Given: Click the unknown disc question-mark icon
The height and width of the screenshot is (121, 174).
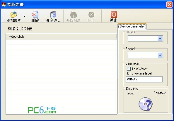Looking at the screenshot, I should pyautogui.click(x=146, y=104).
